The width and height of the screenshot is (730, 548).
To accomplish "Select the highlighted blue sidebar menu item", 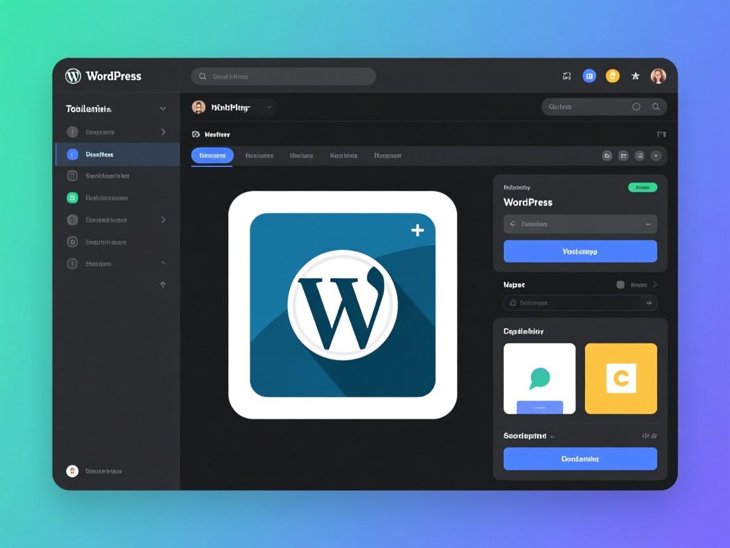I will [117, 154].
